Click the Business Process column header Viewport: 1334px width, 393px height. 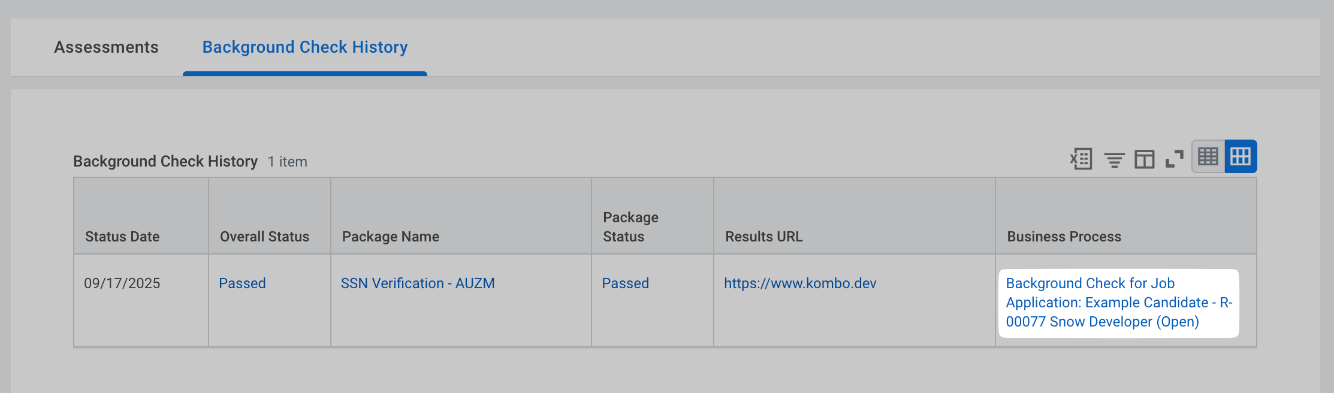(x=1064, y=237)
